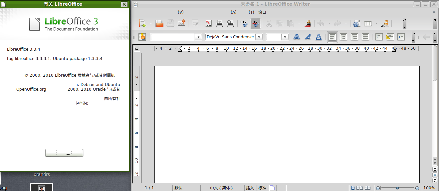Open the Undo history dropdown arrow
The width and height of the screenshot is (439, 191).
coord(329,23)
